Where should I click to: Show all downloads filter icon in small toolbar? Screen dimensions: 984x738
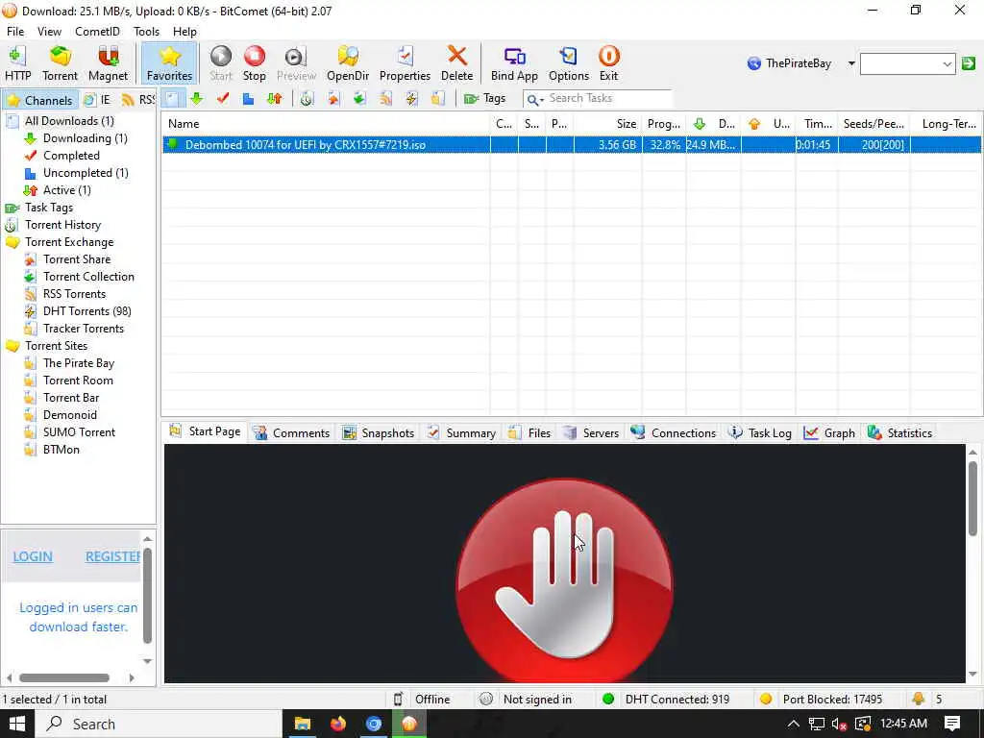(x=172, y=99)
